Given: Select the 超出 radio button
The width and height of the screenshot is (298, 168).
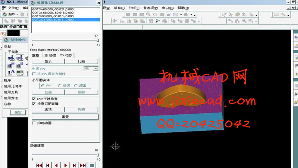Looking at the screenshot, I should point(76,86).
